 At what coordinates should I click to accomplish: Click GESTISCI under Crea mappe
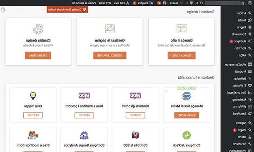click(33, 115)
